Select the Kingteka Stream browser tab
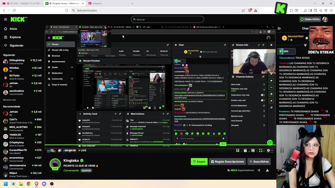The width and height of the screenshot is (335, 188). click(x=64, y=3)
